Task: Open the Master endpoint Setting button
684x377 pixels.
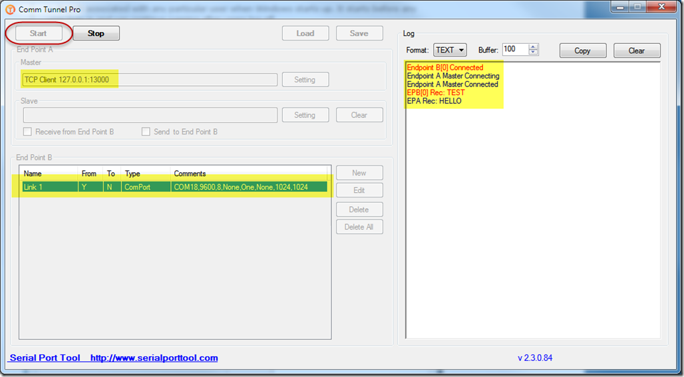Action: pyautogui.click(x=305, y=80)
